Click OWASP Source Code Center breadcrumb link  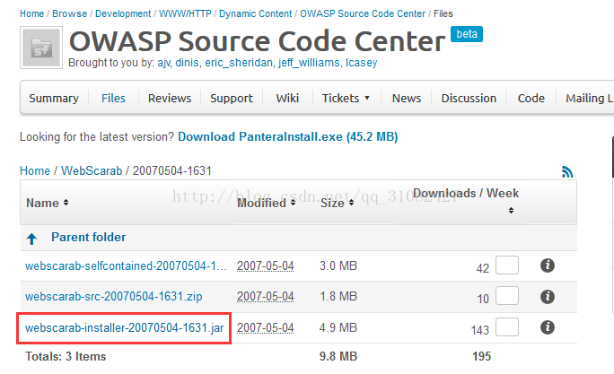pyautogui.click(x=363, y=13)
